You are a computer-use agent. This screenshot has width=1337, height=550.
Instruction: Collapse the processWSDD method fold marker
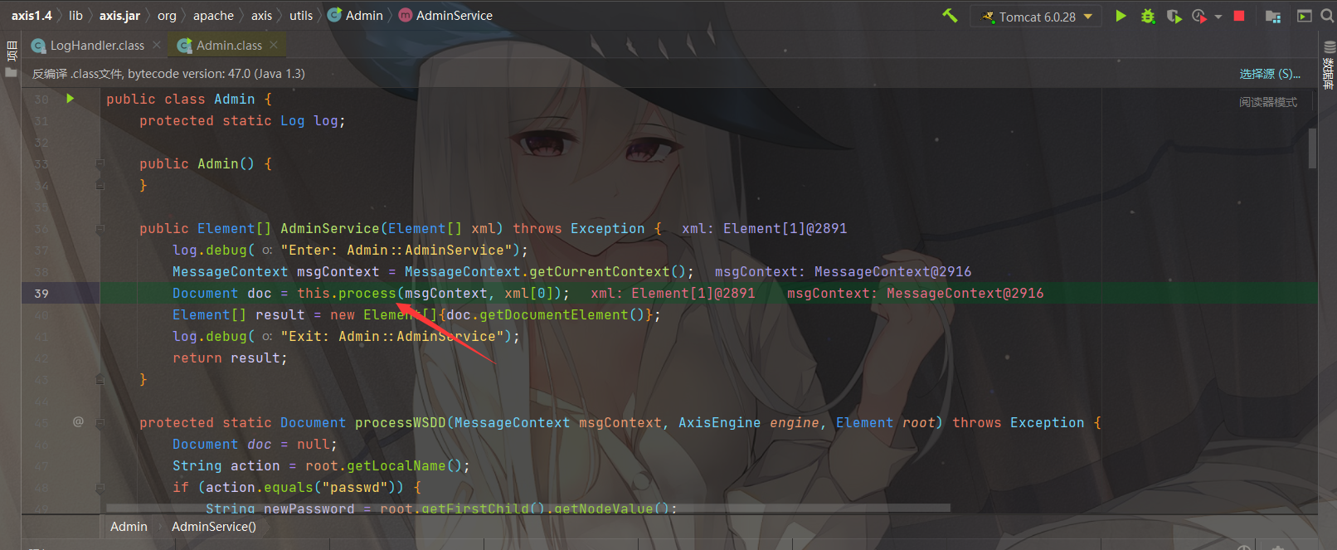[x=100, y=422]
